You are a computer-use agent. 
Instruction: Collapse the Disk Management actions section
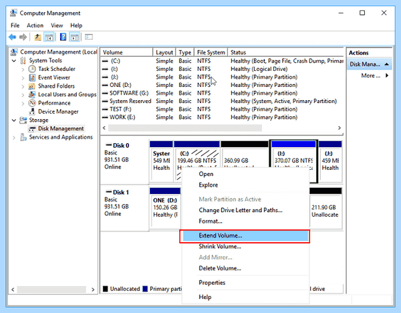click(387, 64)
